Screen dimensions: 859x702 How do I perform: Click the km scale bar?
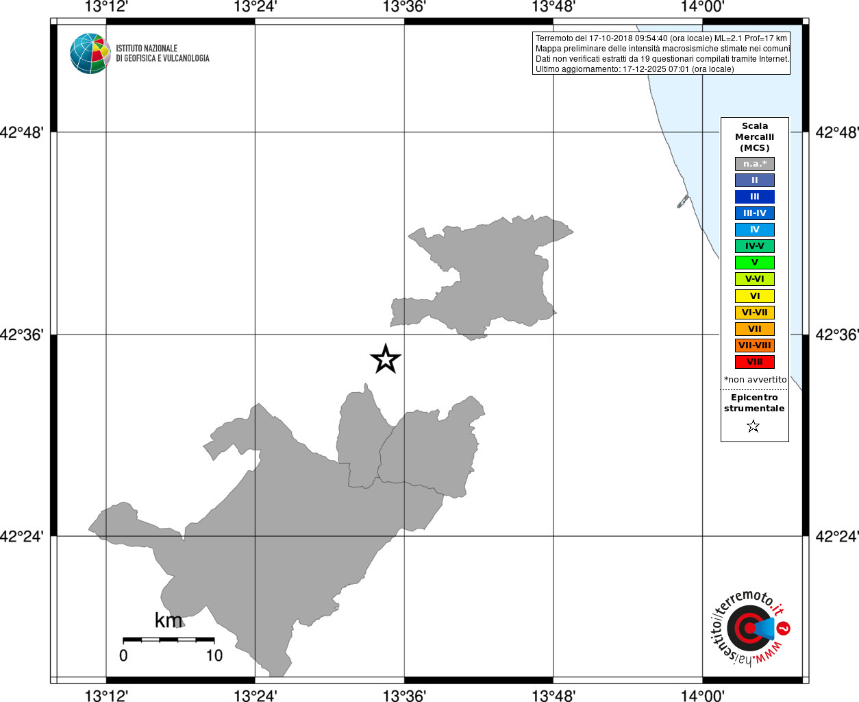(169, 640)
